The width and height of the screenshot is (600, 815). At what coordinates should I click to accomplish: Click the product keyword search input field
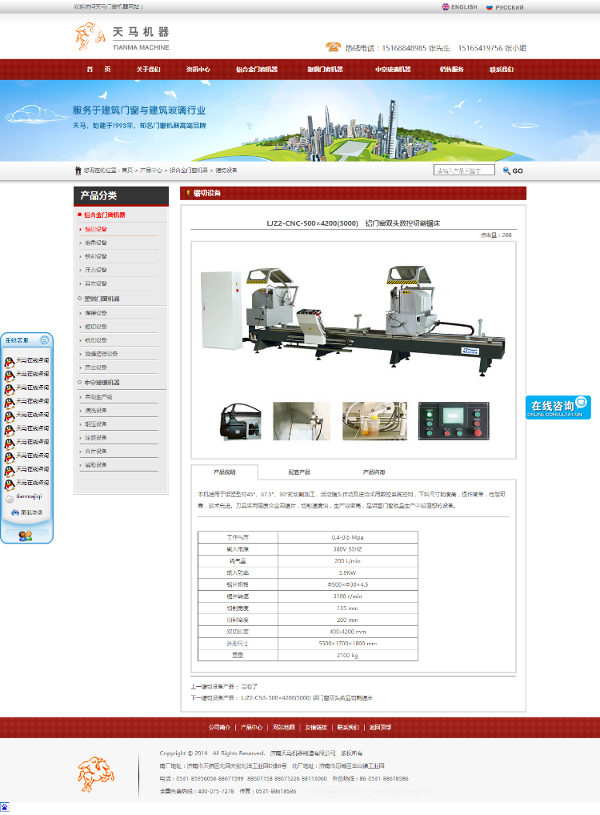(465, 171)
